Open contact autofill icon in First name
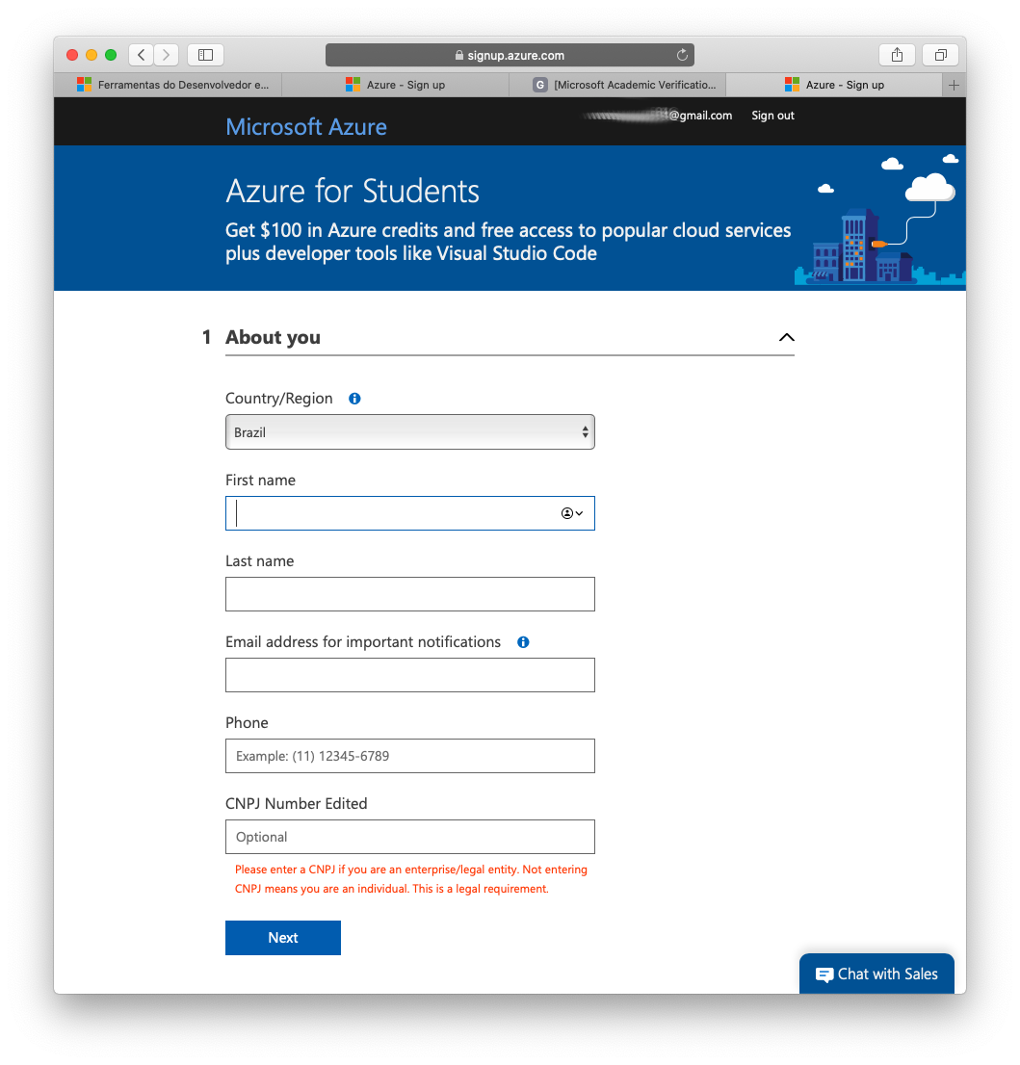This screenshot has height=1065, width=1020. 571,513
